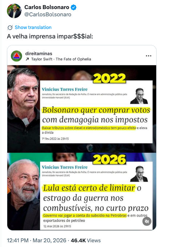Open Carlos Bolsonaro's profile avatar
This screenshot has width=190, height=247.
pyautogui.click(x=14, y=11)
